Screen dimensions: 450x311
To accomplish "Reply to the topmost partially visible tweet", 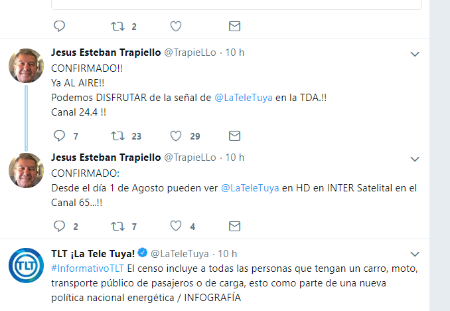I will pyautogui.click(x=59, y=27).
